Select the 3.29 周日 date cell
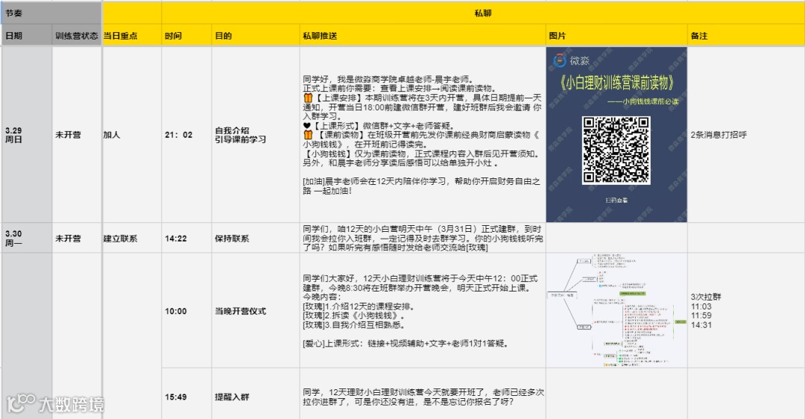This screenshot has width=805, height=419. 27,134
